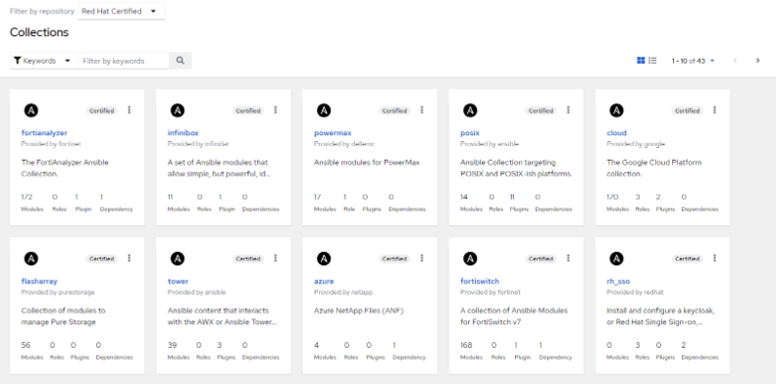This screenshot has height=384, width=776.
Task: Open kebab menu on azure card
Action: (422, 258)
